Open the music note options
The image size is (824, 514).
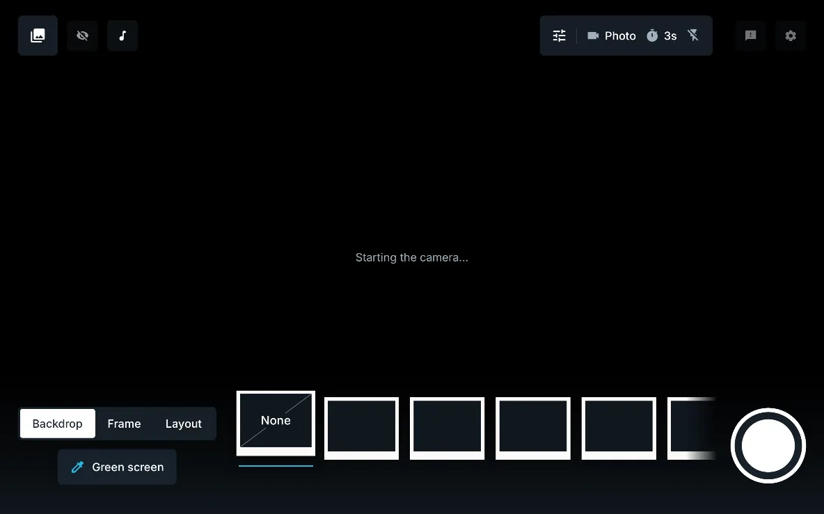[x=122, y=35]
